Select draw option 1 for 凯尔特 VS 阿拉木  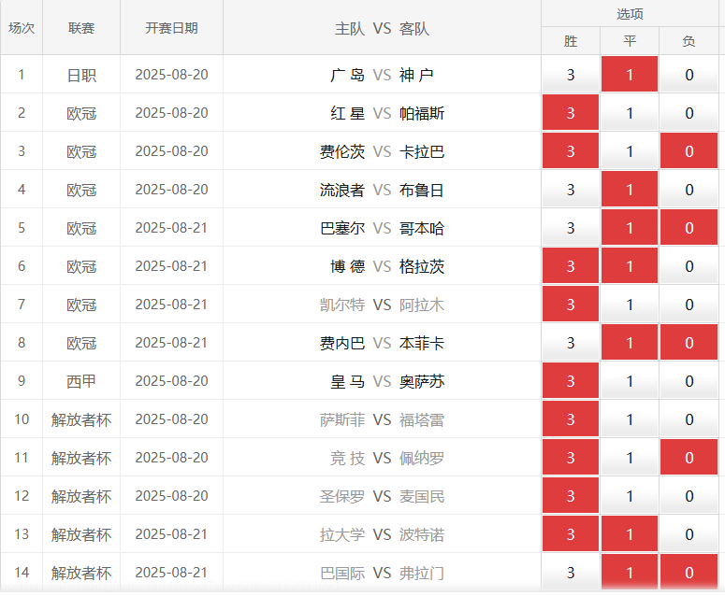630,305
